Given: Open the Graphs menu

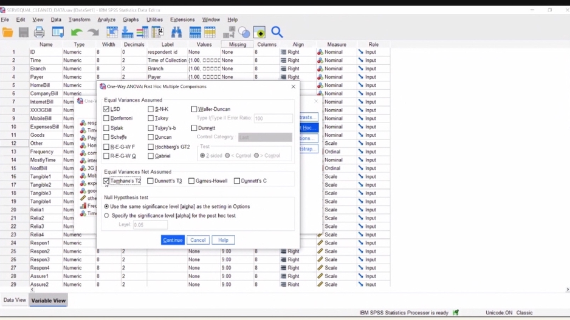Looking at the screenshot, I should pyautogui.click(x=131, y=19).
